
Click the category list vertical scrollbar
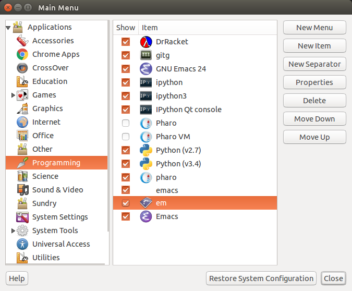(x=108, y=126)
